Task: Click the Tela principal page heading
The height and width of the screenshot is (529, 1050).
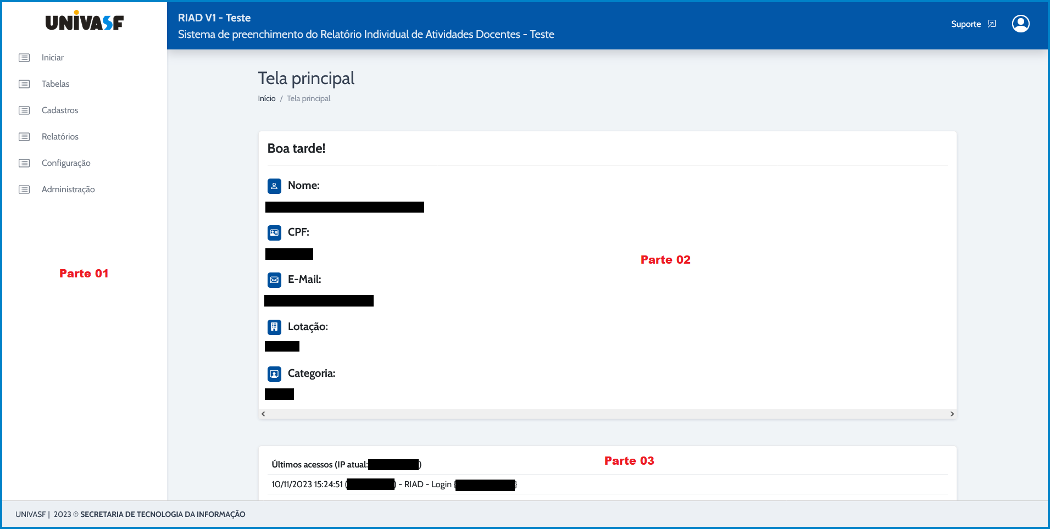Action: pos(306,79)
